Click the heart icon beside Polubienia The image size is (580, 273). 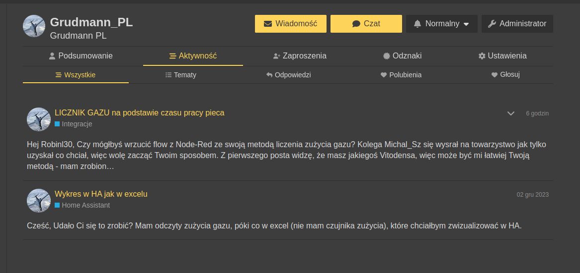coord(384,75)
